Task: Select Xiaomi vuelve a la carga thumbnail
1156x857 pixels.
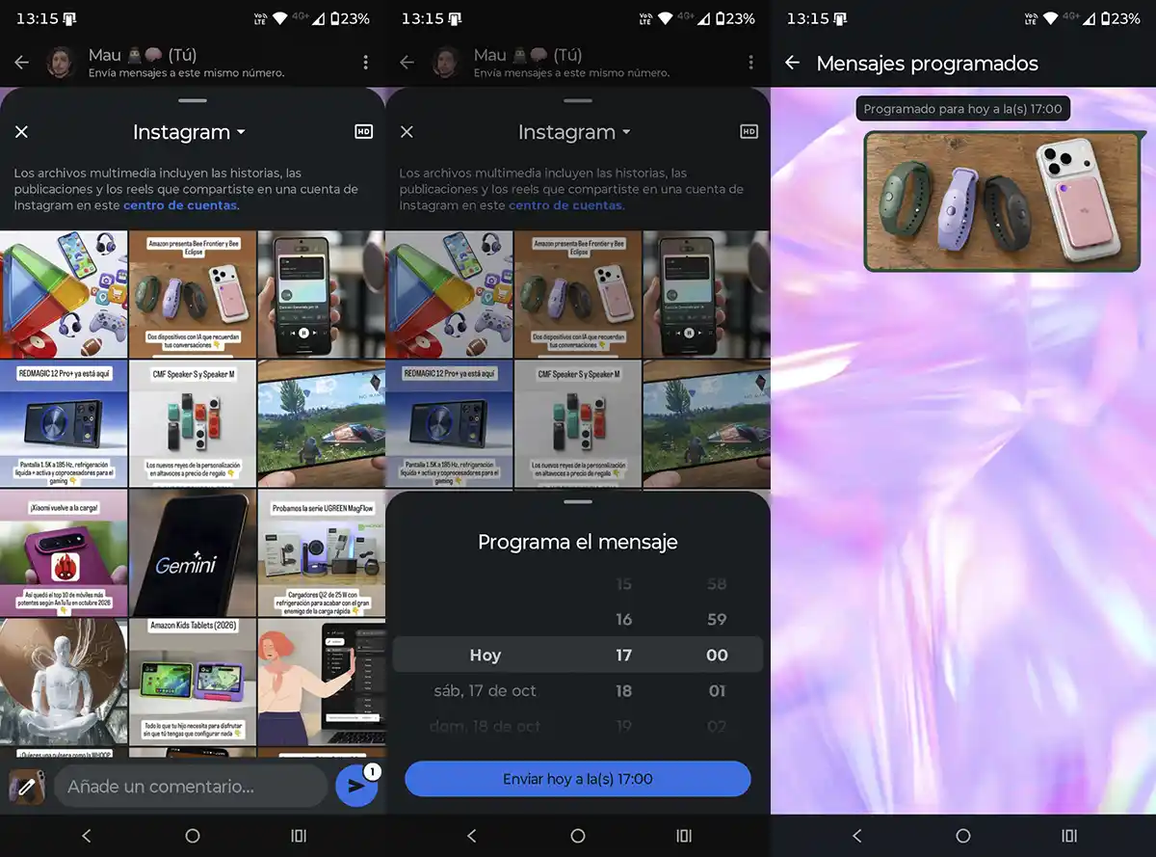Action: [64, 552]
